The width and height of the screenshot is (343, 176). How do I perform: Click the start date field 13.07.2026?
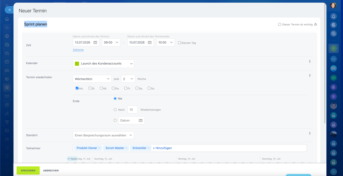[x=86, y=42]
